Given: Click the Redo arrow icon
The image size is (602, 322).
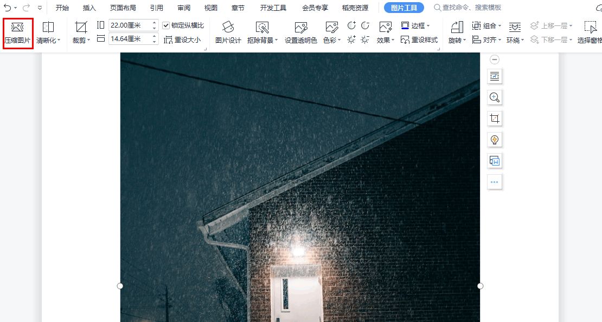Looking at the screenshot, I should click(x=26, y=8).
